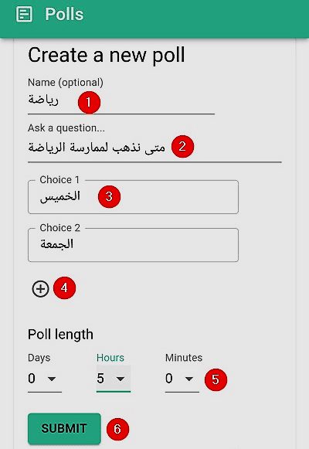This screenshot has height=449, width=309.
Task: Click the Create a new poll heading
Action: [107, 55]
